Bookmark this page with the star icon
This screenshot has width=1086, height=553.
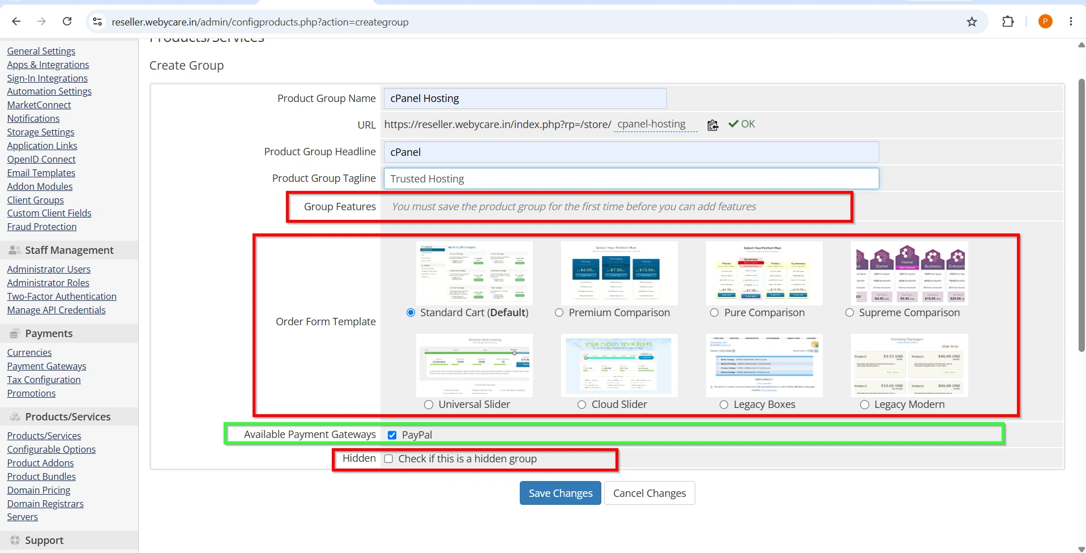tap(972, 22)
